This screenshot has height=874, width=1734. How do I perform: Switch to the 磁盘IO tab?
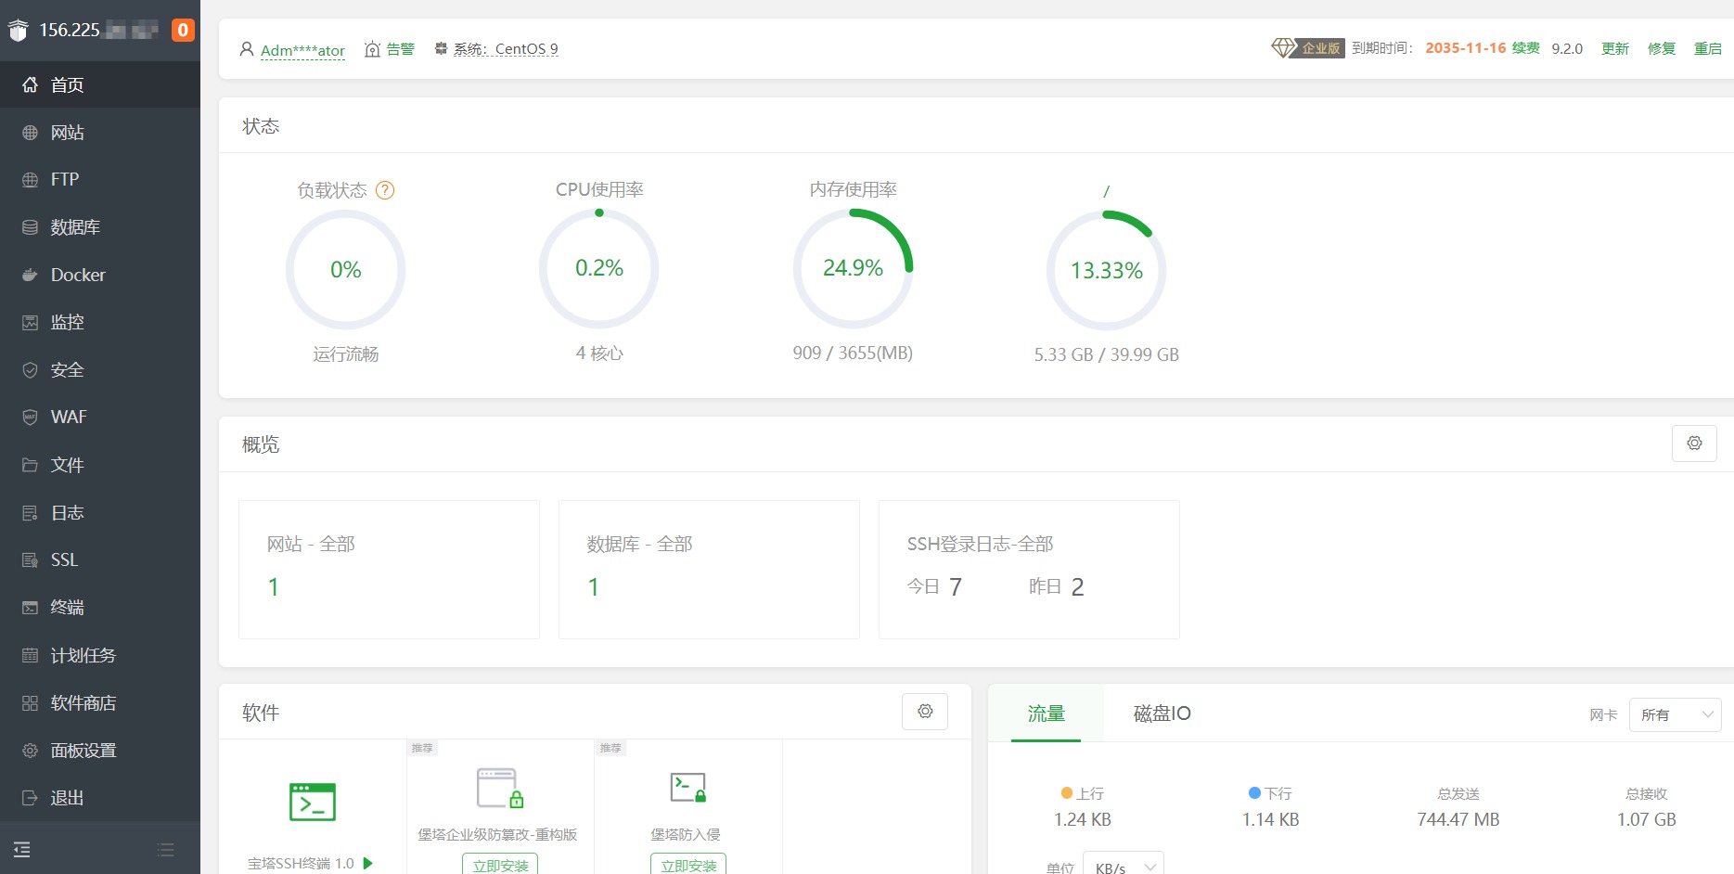1160,713
